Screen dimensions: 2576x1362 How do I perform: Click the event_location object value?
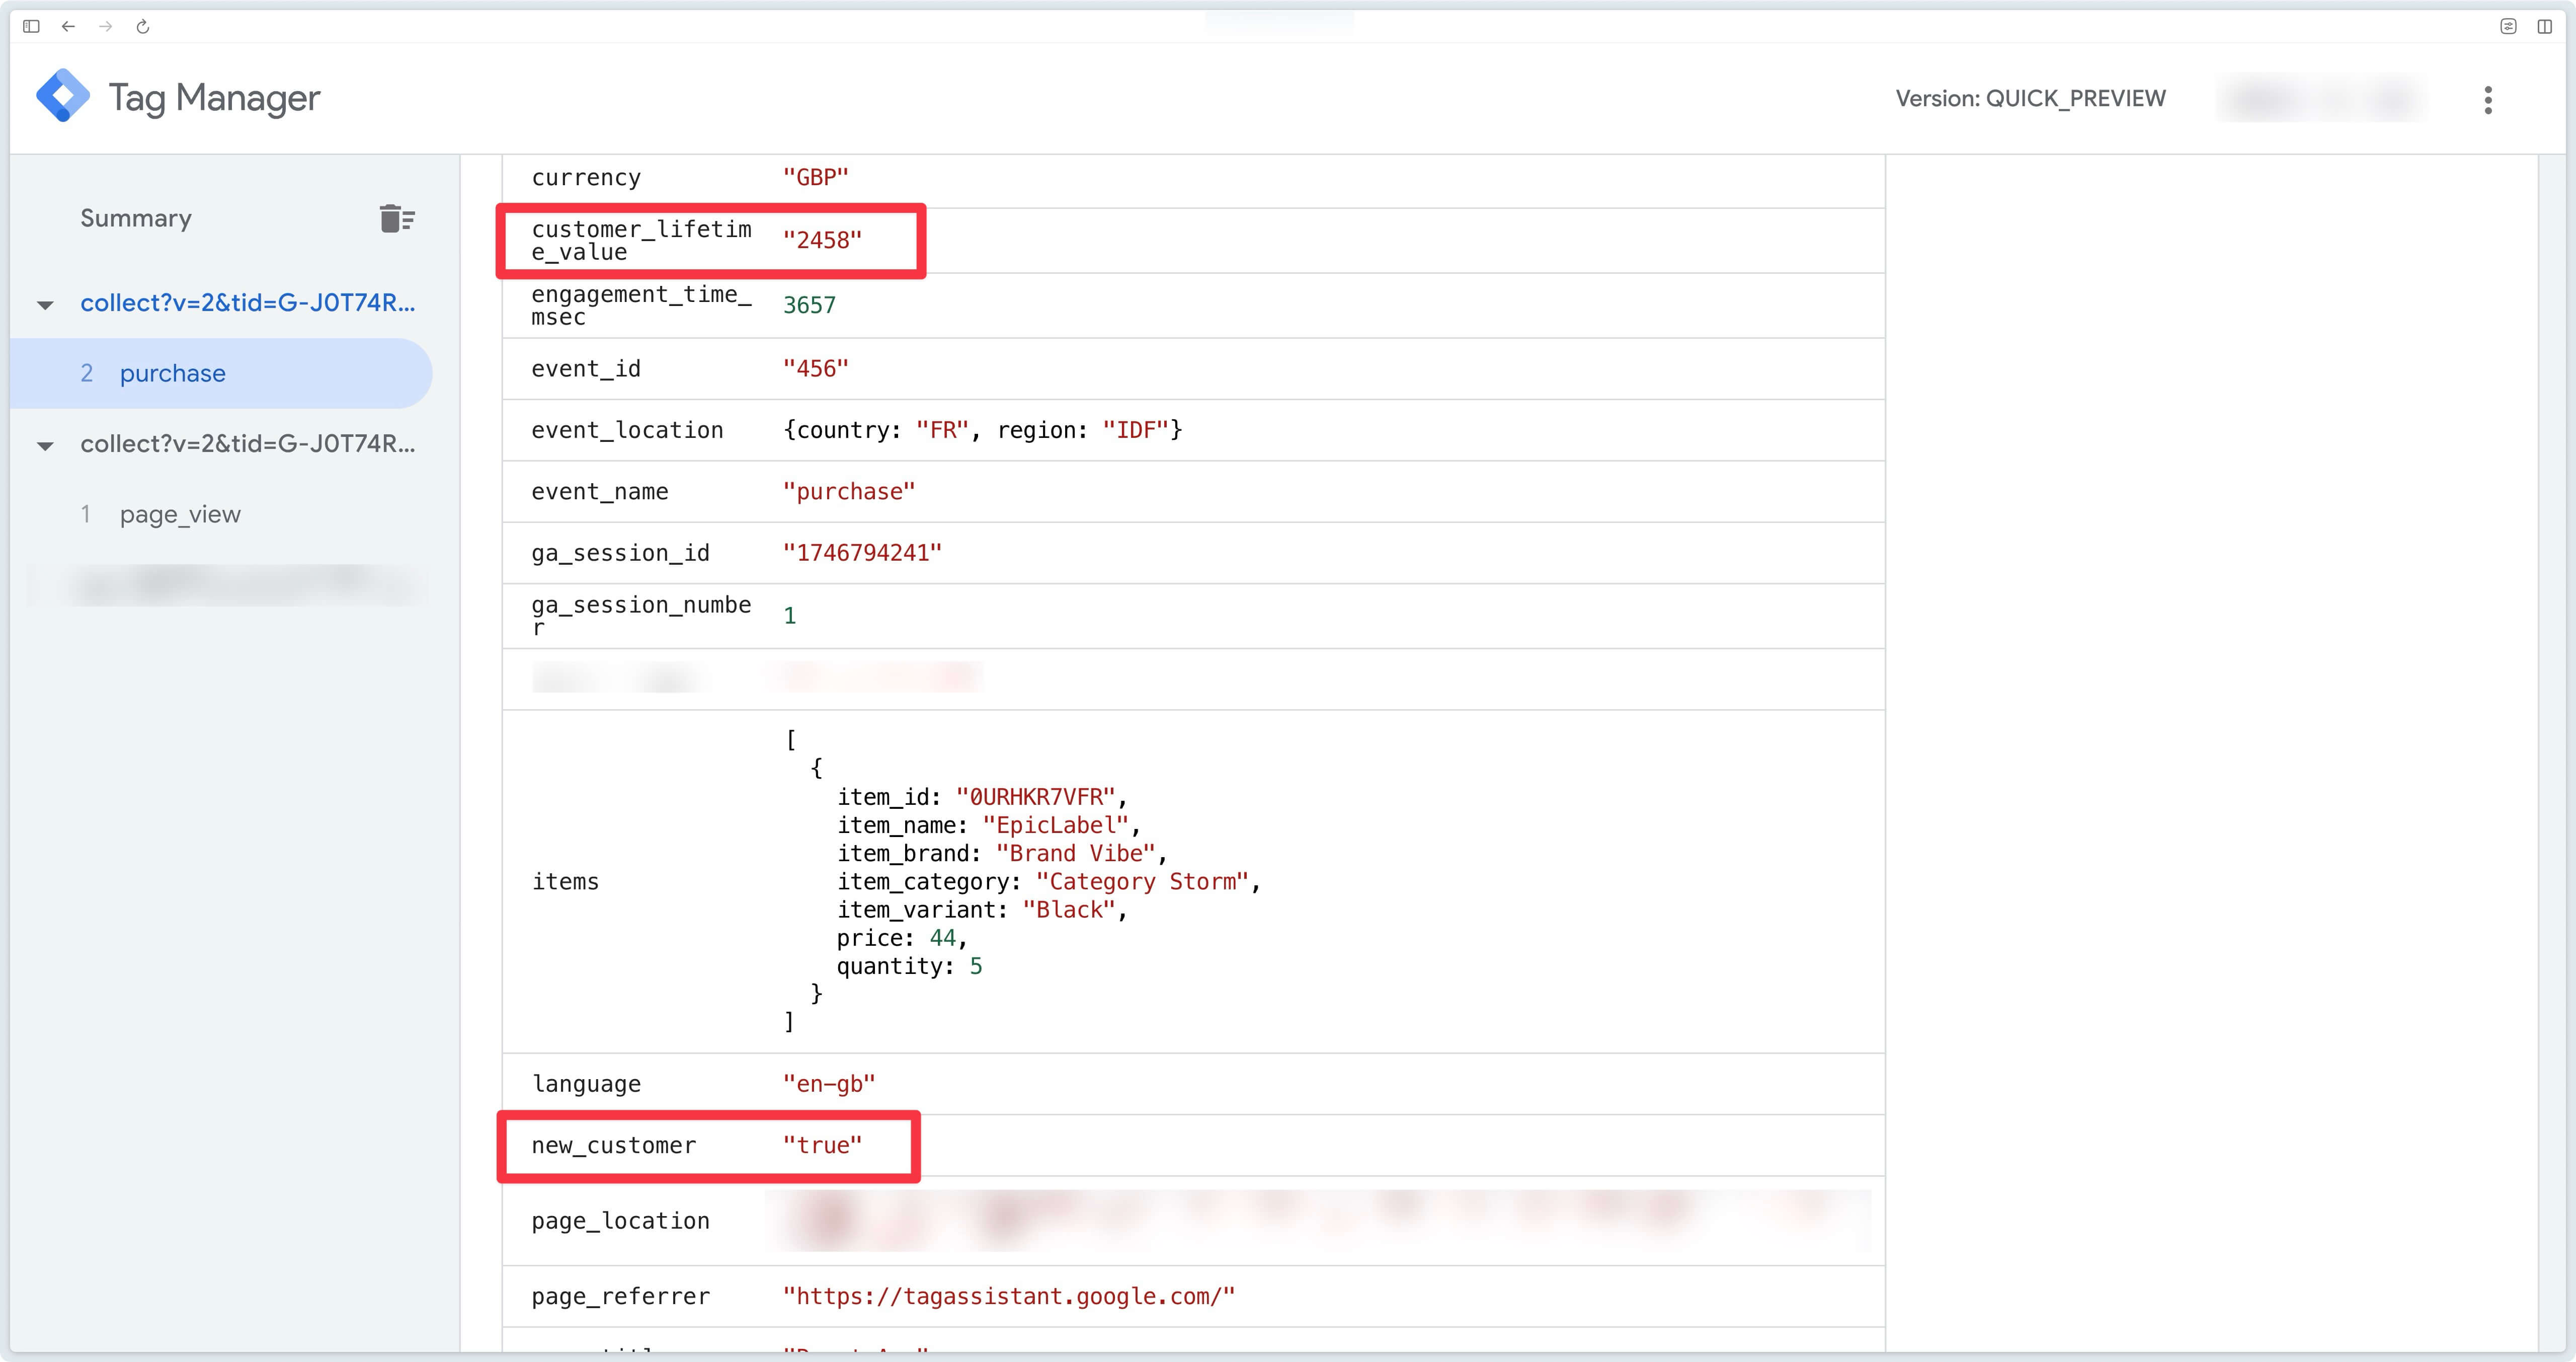click(x=982, y=430)
